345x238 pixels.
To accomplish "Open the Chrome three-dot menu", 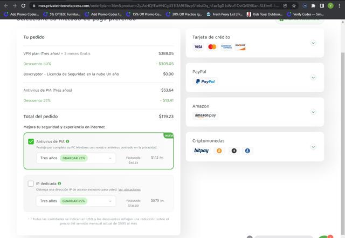I will 339,6.
